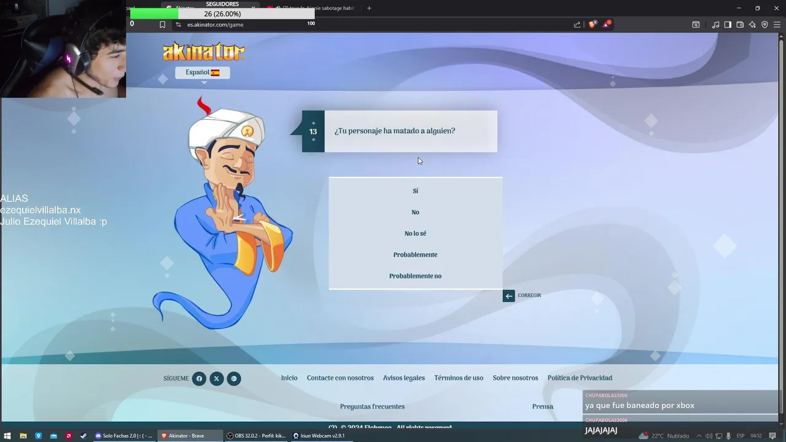Select the "Akinator - Brave" taskbar button
Screen dimensions: 786x442
click(190, 436)
